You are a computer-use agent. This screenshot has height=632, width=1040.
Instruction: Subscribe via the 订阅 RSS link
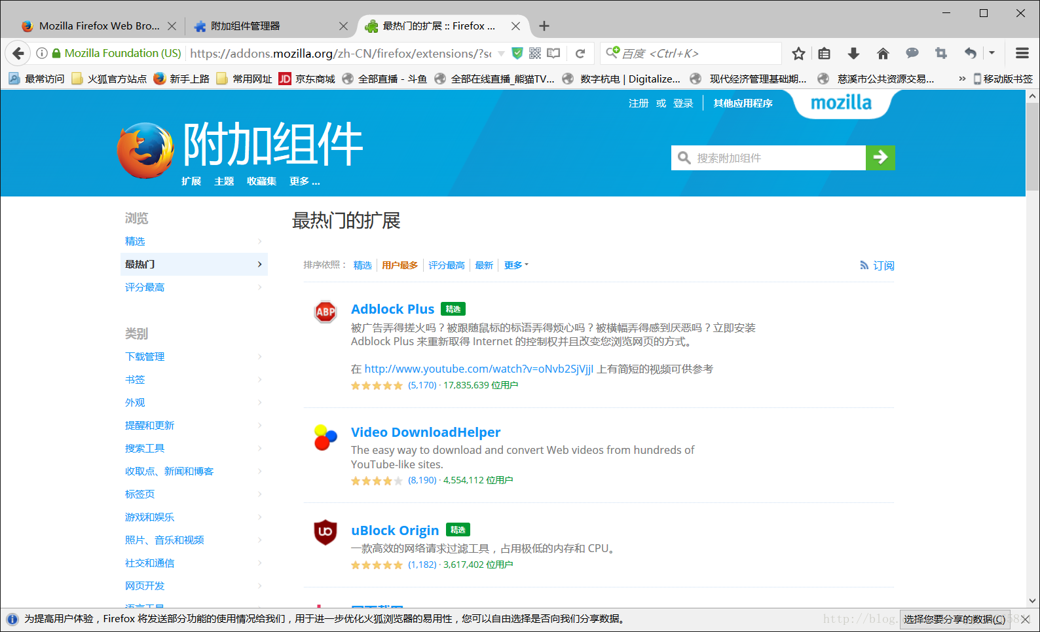click(x=877, y=265)
